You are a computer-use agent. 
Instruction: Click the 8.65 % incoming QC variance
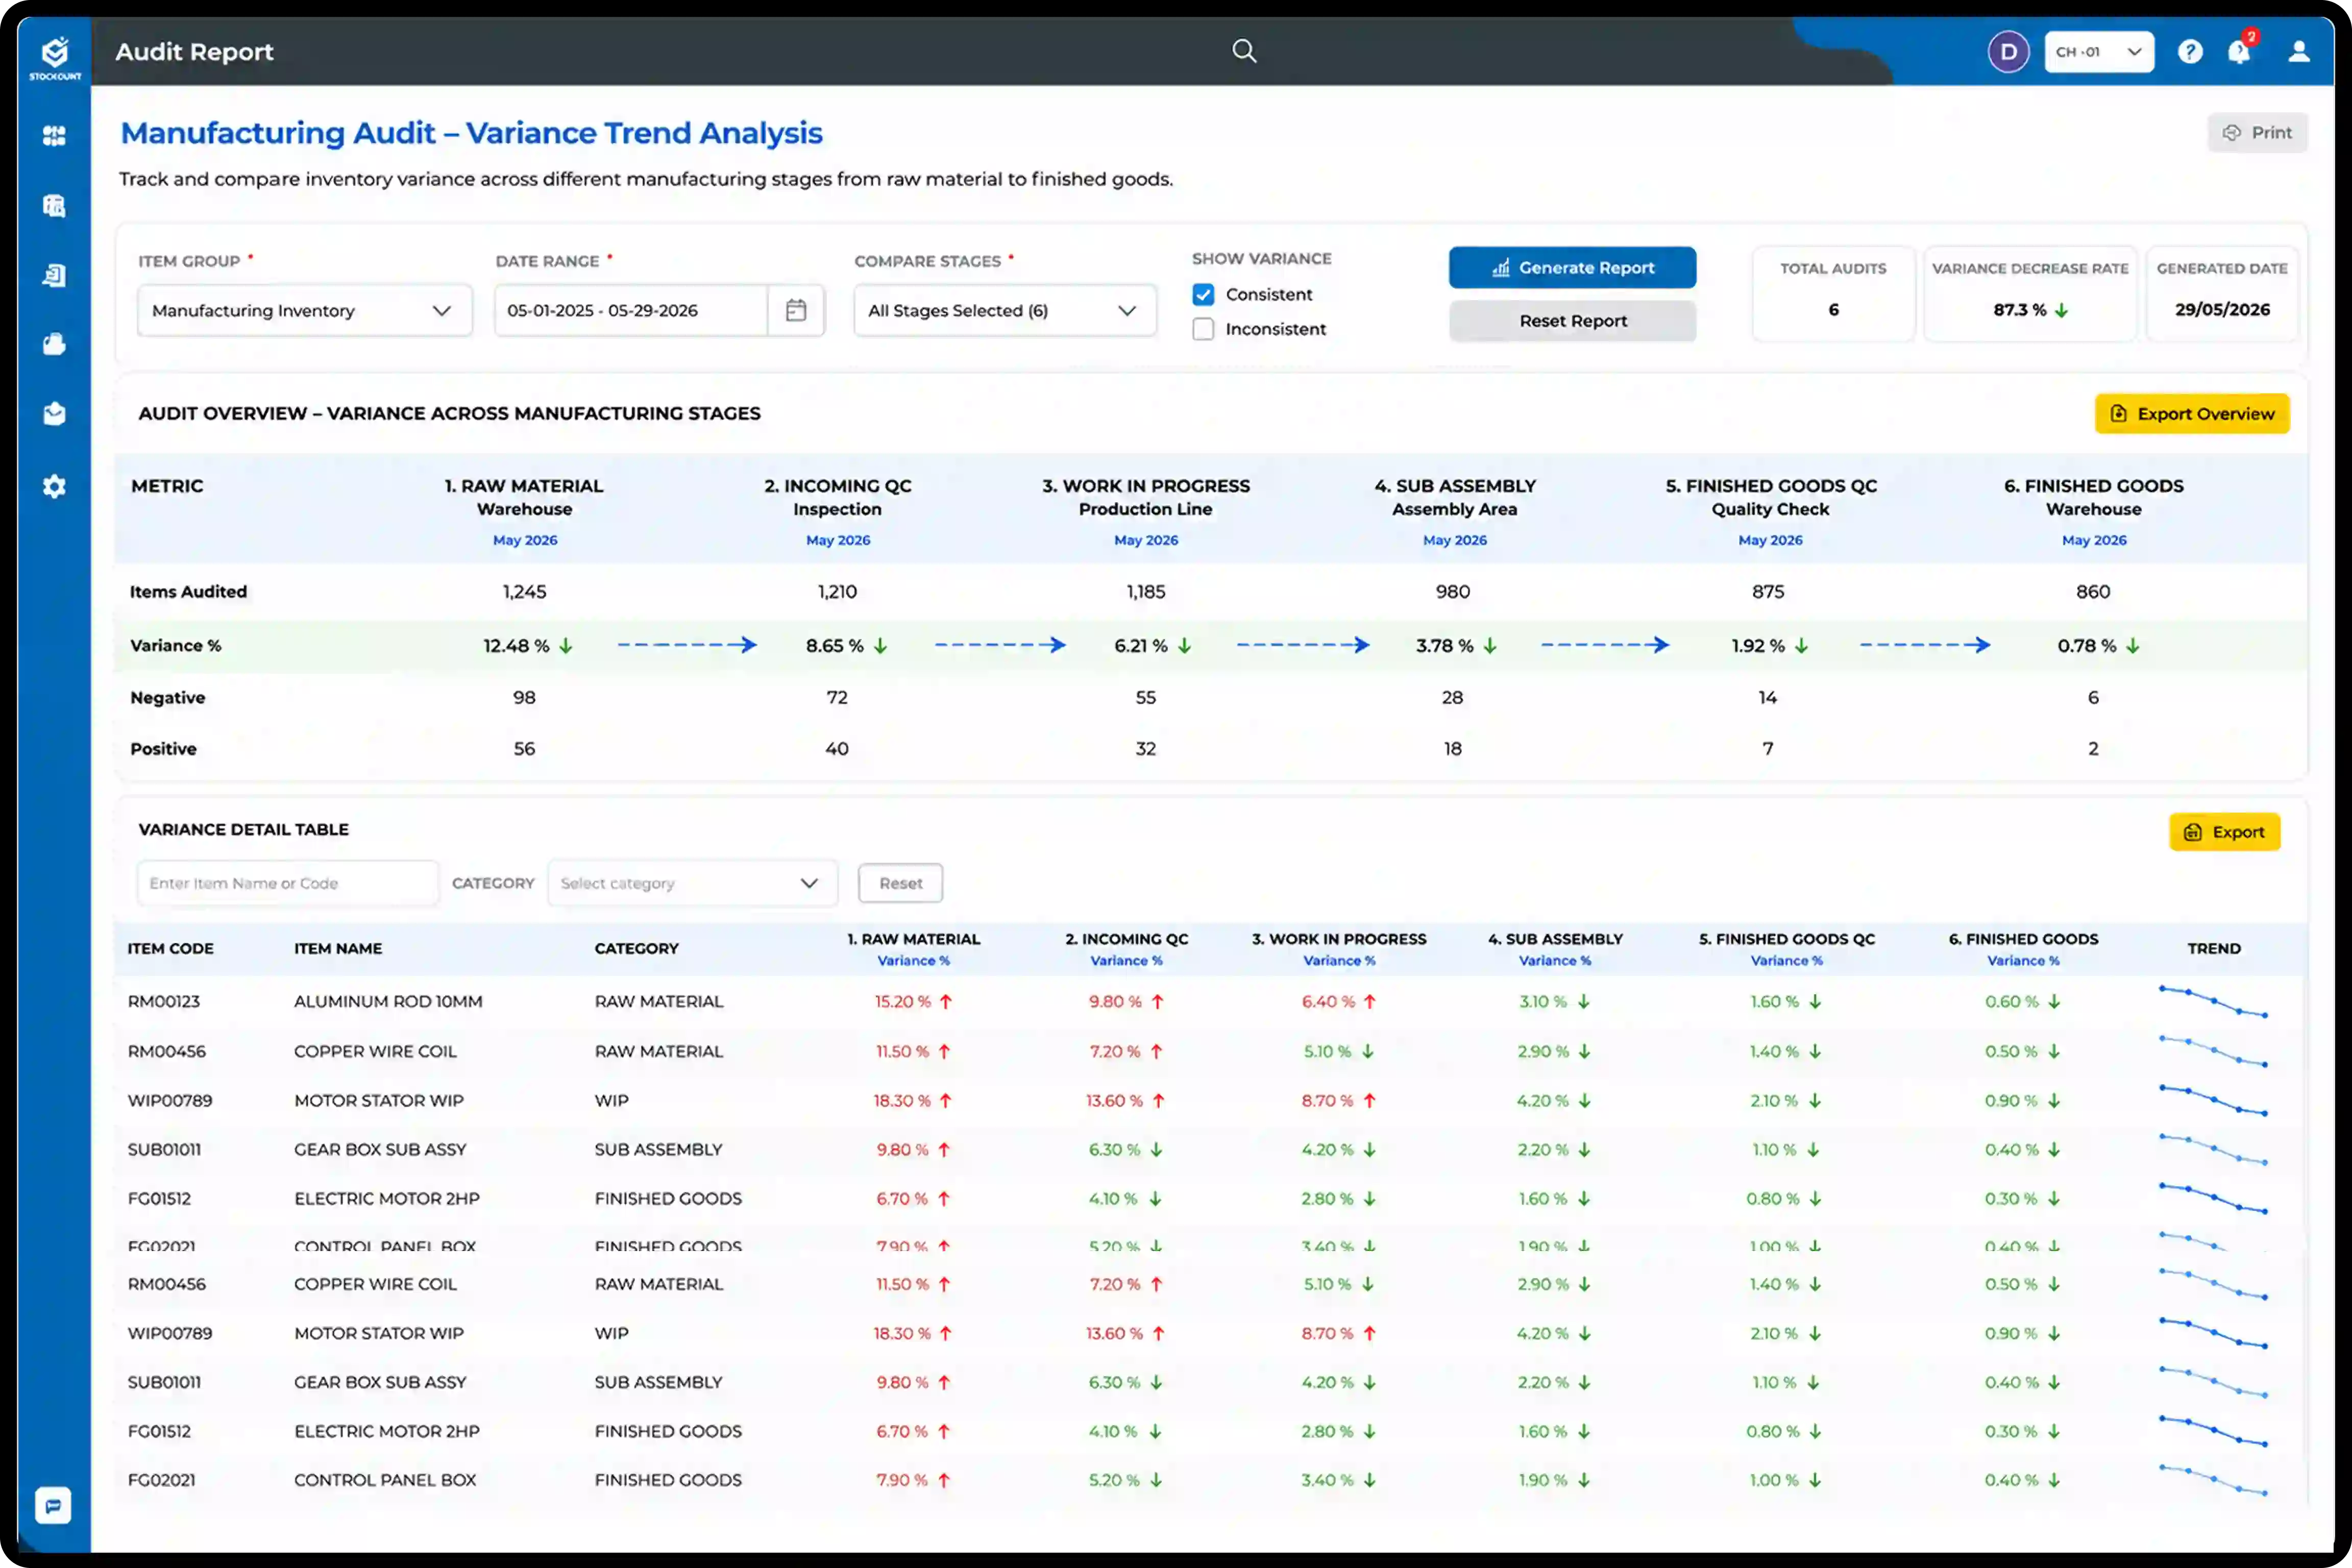tap(834, 646)
